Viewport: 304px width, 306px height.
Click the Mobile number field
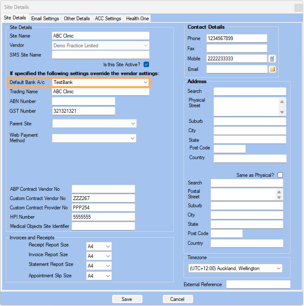click(x=236, y=59)
